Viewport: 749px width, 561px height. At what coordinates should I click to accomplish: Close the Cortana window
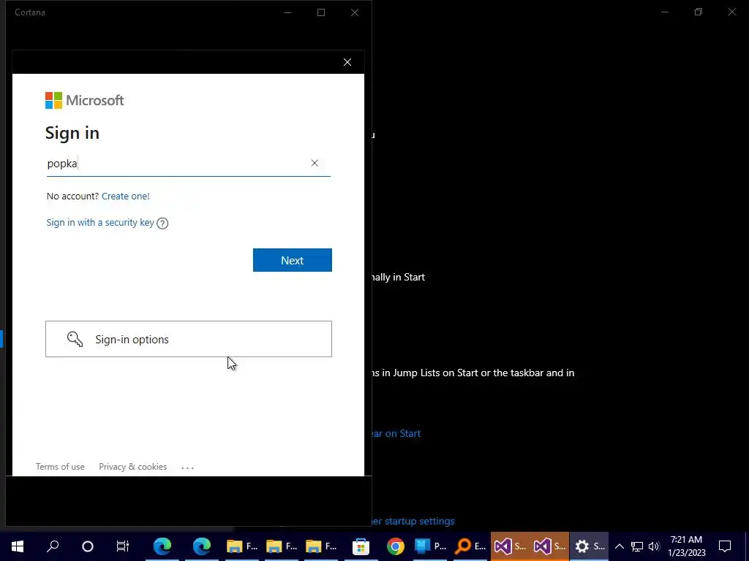[355, 12]
